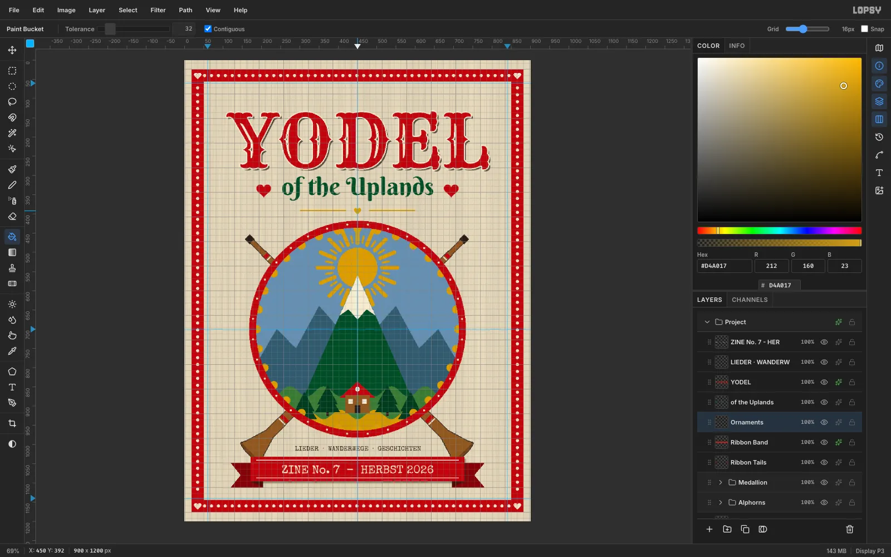Select the LAYERS tab
891x557 pixels.
pyautogui.click(x=709, y=300)
